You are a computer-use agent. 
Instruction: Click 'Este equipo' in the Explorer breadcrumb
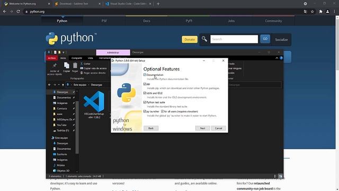point(80,85)
